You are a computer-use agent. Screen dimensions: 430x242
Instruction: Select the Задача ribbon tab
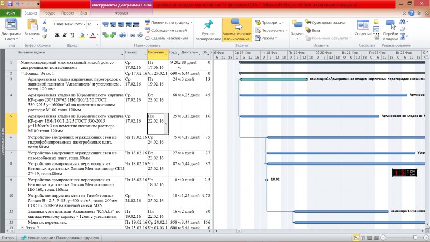point(31,13)
